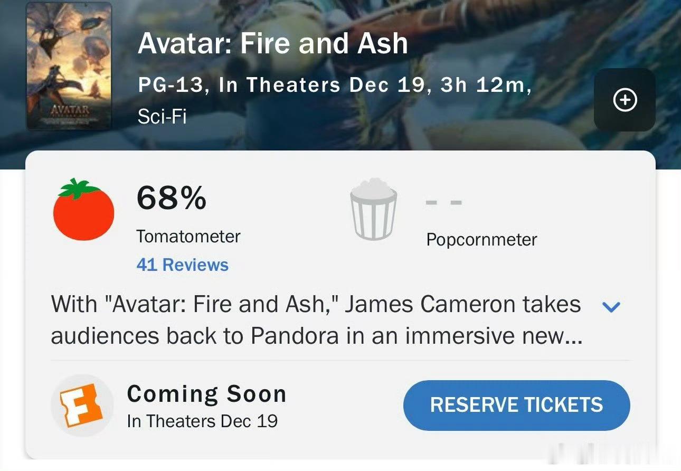Open the 41 Reviews link
Viewport: 681px width, 471px height.
coord(182,265)
